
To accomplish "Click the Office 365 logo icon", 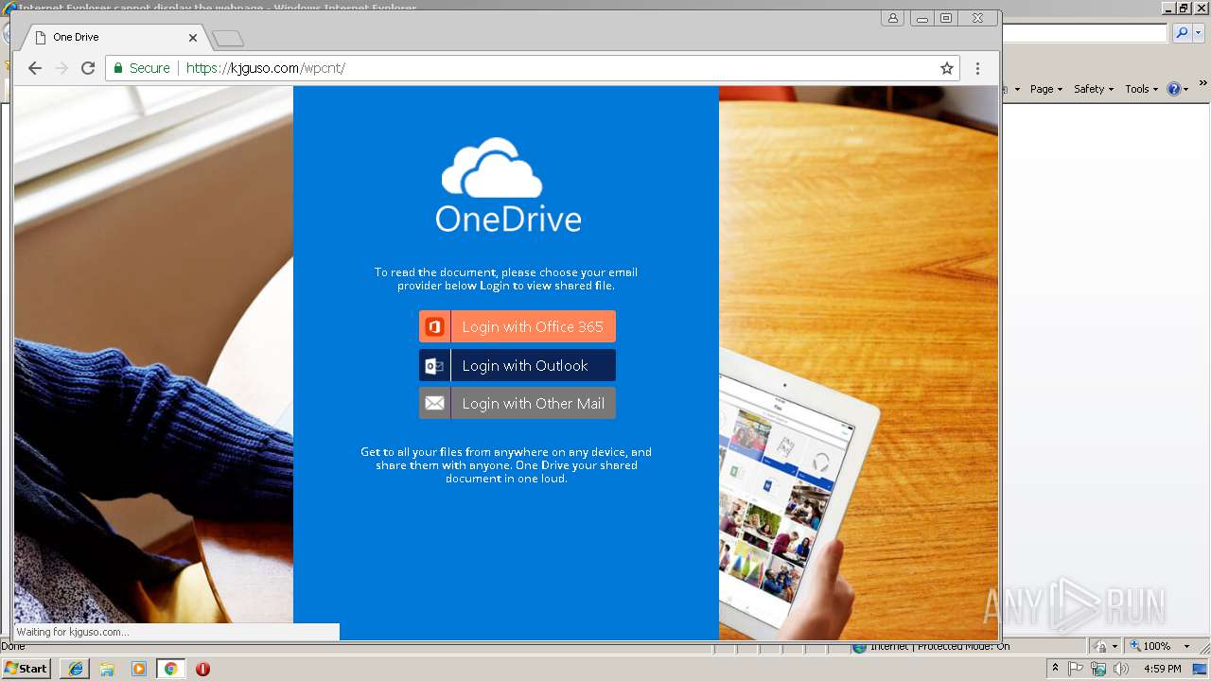I will 434,326.
